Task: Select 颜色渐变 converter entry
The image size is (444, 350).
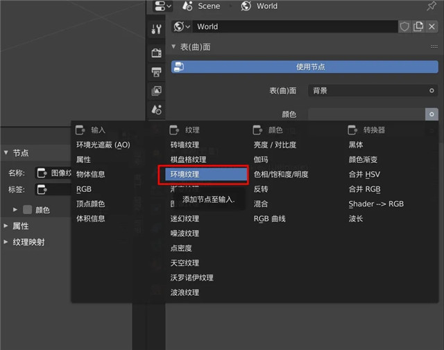Action: 363,159
